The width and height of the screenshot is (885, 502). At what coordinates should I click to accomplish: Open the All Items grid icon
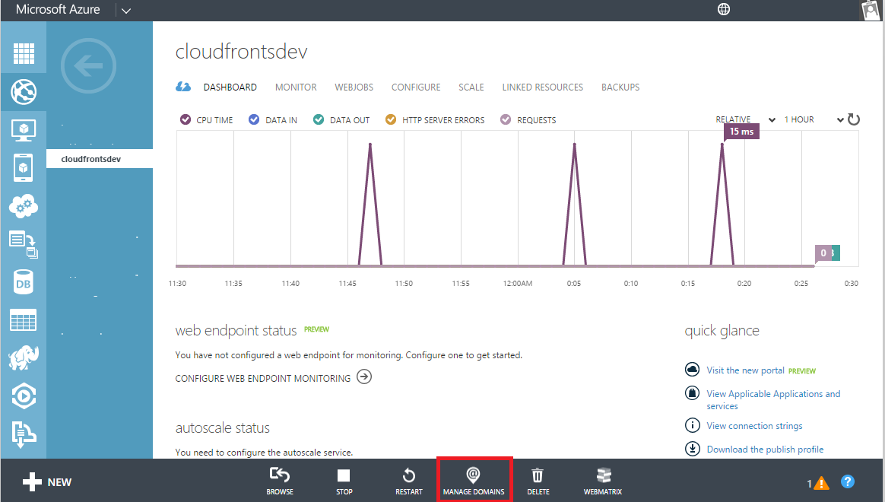click(x=24, y=54)
